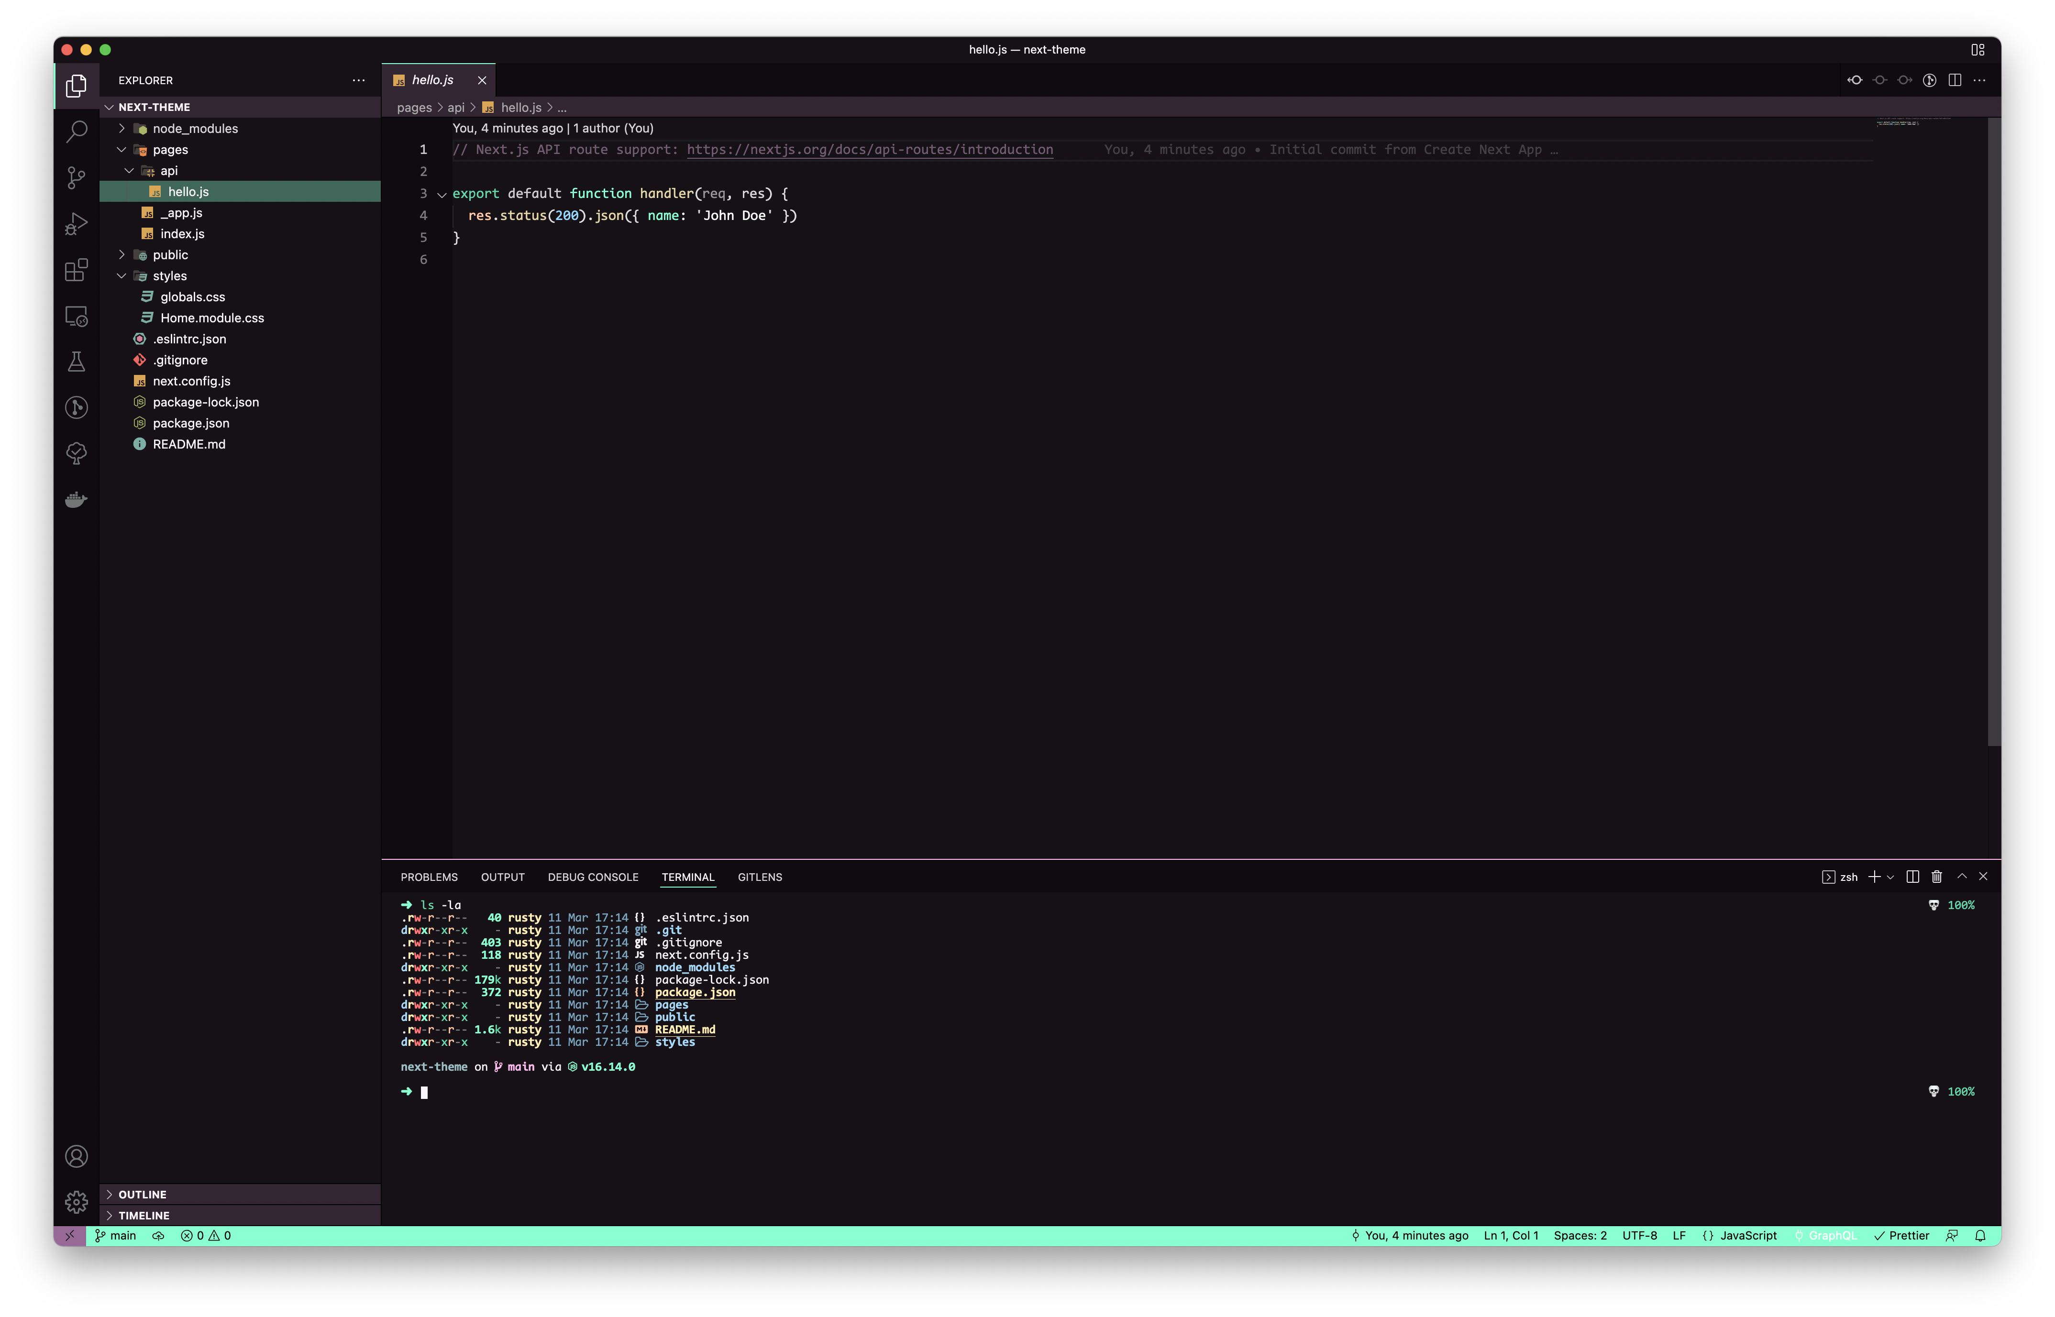2055x1317 pixels.
Task: Toggle Prettier formatter in status bar
Action: [1902, 1236]
